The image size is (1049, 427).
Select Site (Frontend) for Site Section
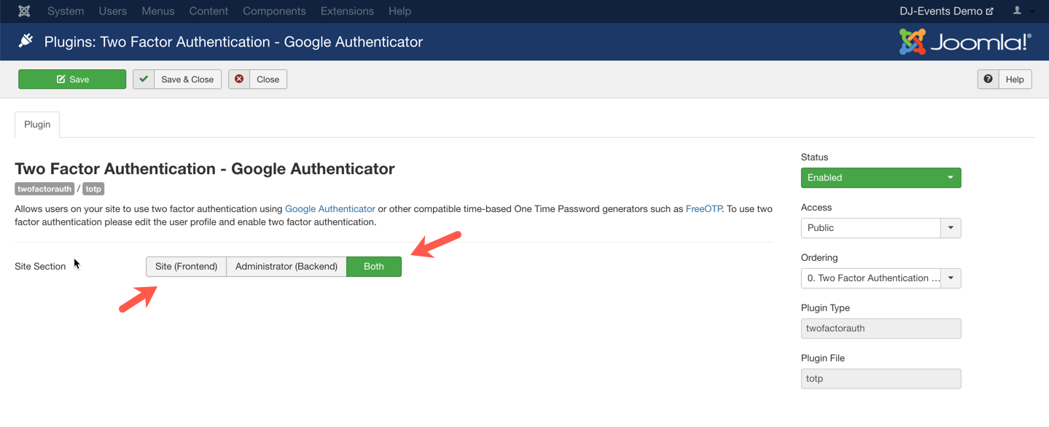coord(186,266)
